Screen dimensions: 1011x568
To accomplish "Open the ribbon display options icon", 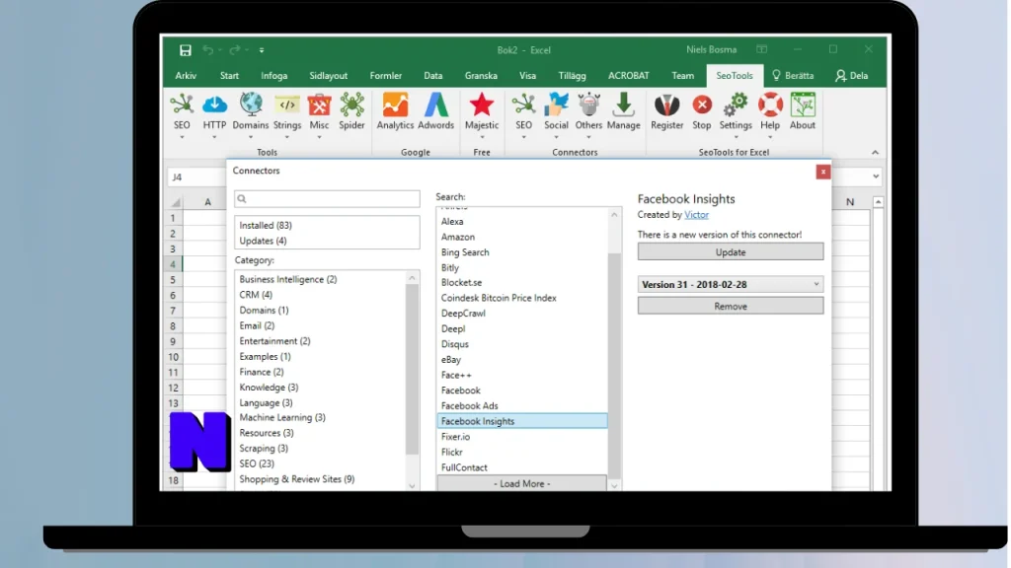I will (761, 49).
